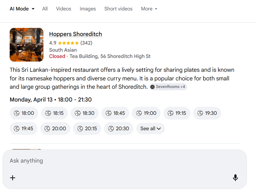Click the five-star rating icons
Screen dimensions: 256x196
[x=68, y=43]
